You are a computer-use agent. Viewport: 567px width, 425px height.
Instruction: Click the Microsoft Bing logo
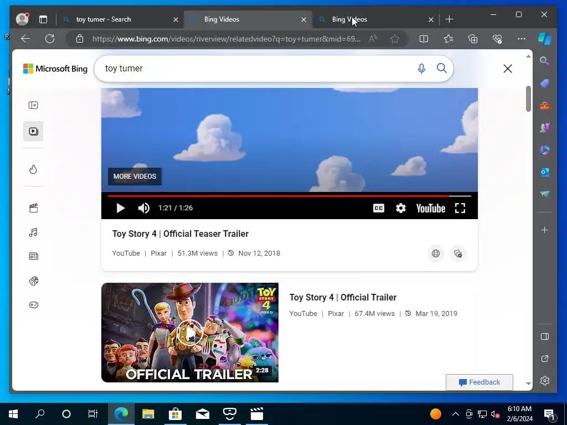tap(55, 69)
